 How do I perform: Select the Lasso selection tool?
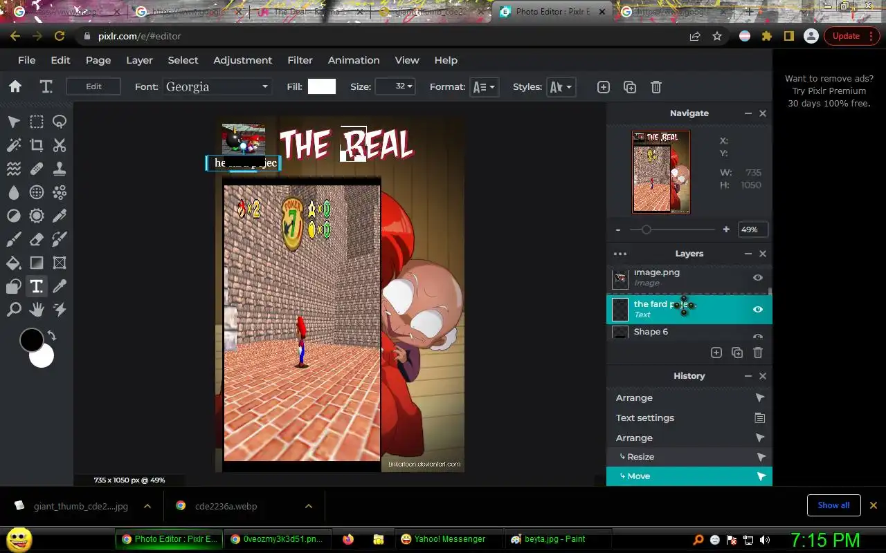click(60, 122)
